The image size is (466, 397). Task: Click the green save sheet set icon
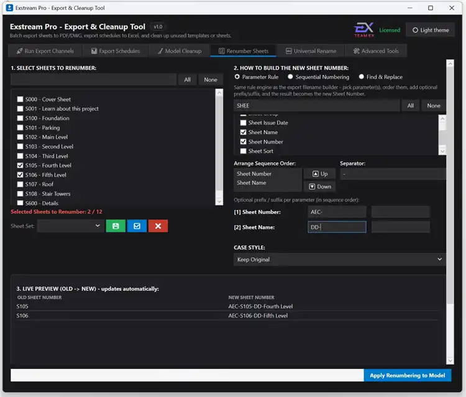(x=116, y=226)
